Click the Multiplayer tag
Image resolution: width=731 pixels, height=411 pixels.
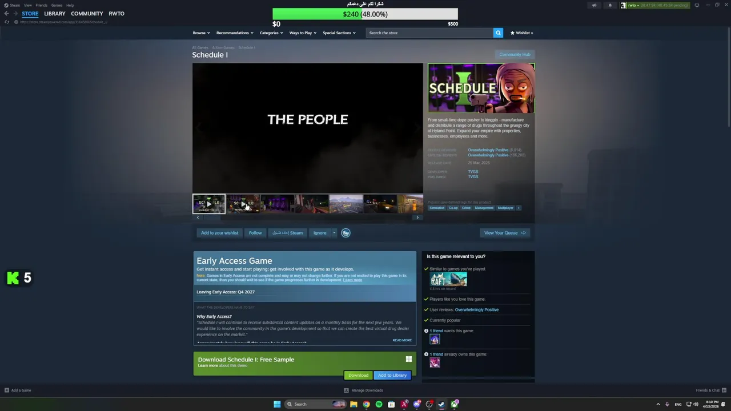pos(505,208)
